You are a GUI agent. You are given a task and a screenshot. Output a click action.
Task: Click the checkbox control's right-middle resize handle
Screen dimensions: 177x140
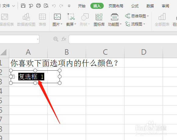click(60, 77)
